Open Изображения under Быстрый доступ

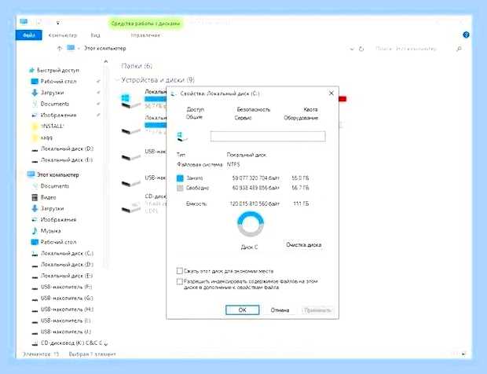[58, 115]
